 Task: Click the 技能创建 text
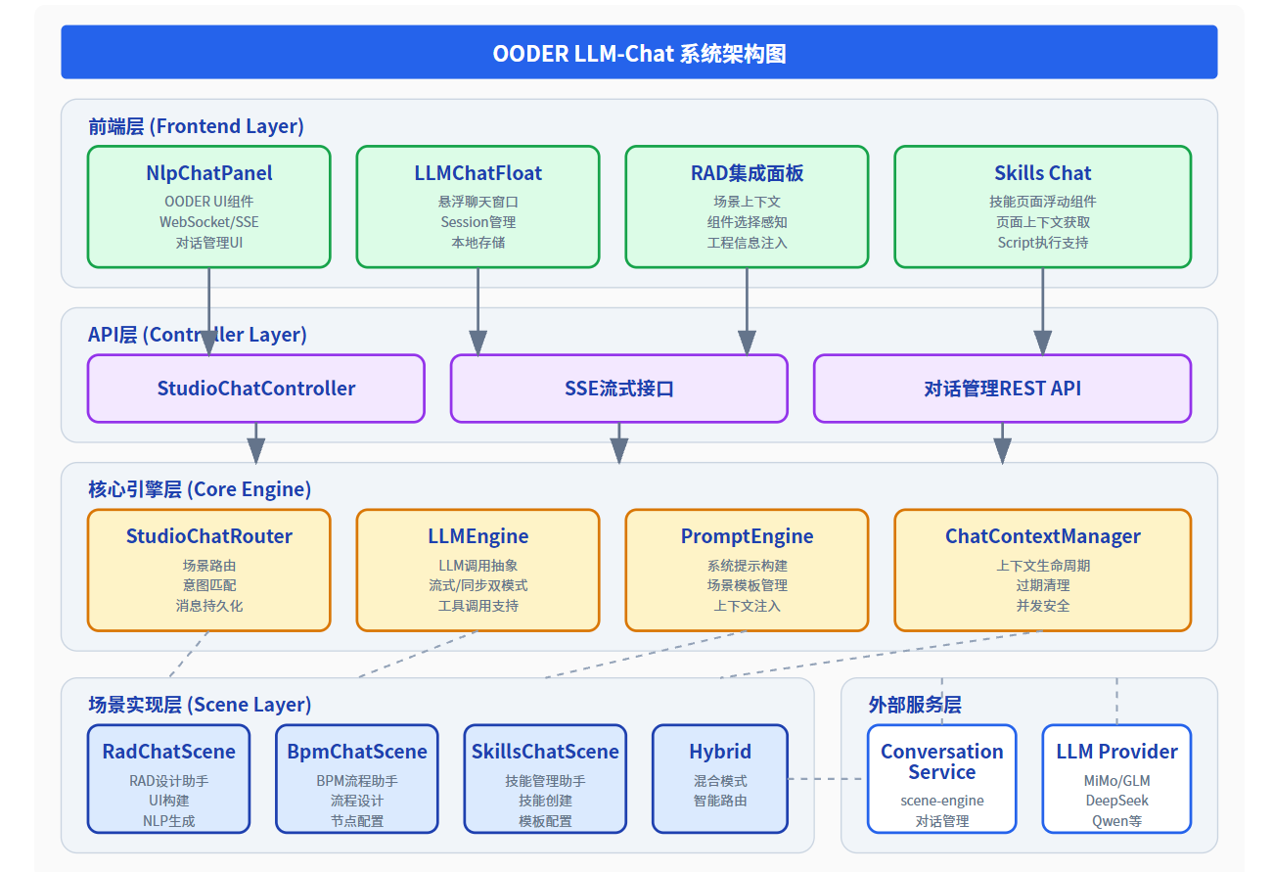[x=546, y=801]
